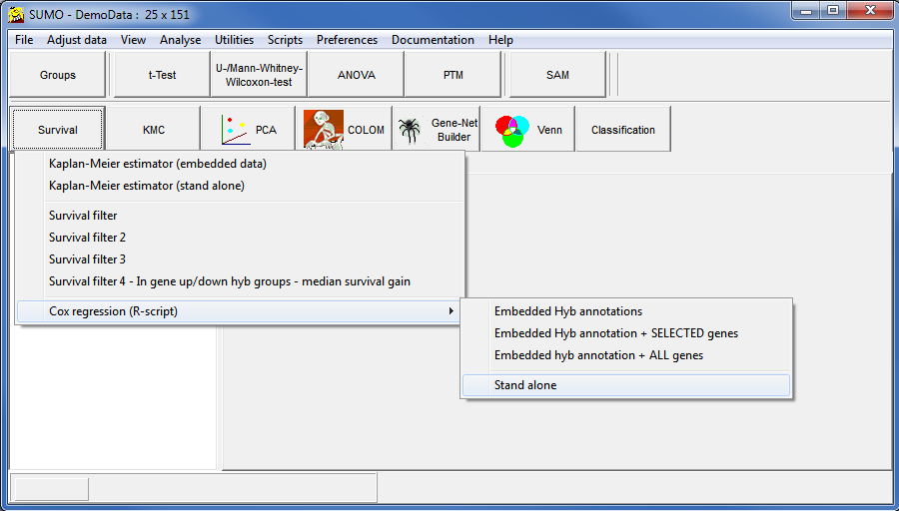899x511 pixels.
Task: Open the Scripts menu
Action: (x=285, y=40)
